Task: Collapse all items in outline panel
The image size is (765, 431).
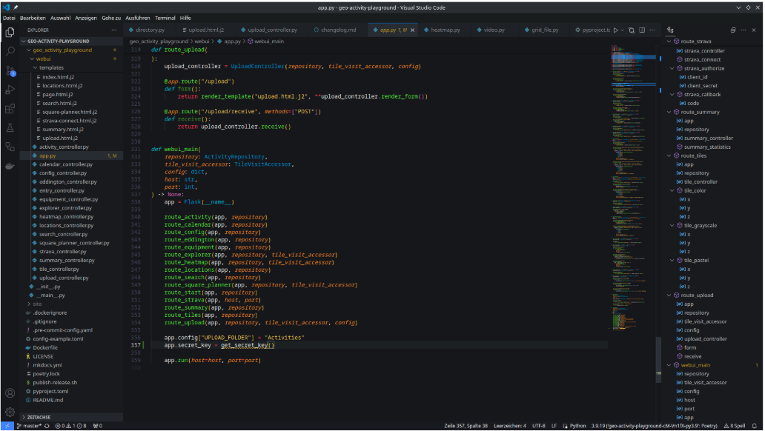Action: [x=733, y=30]
